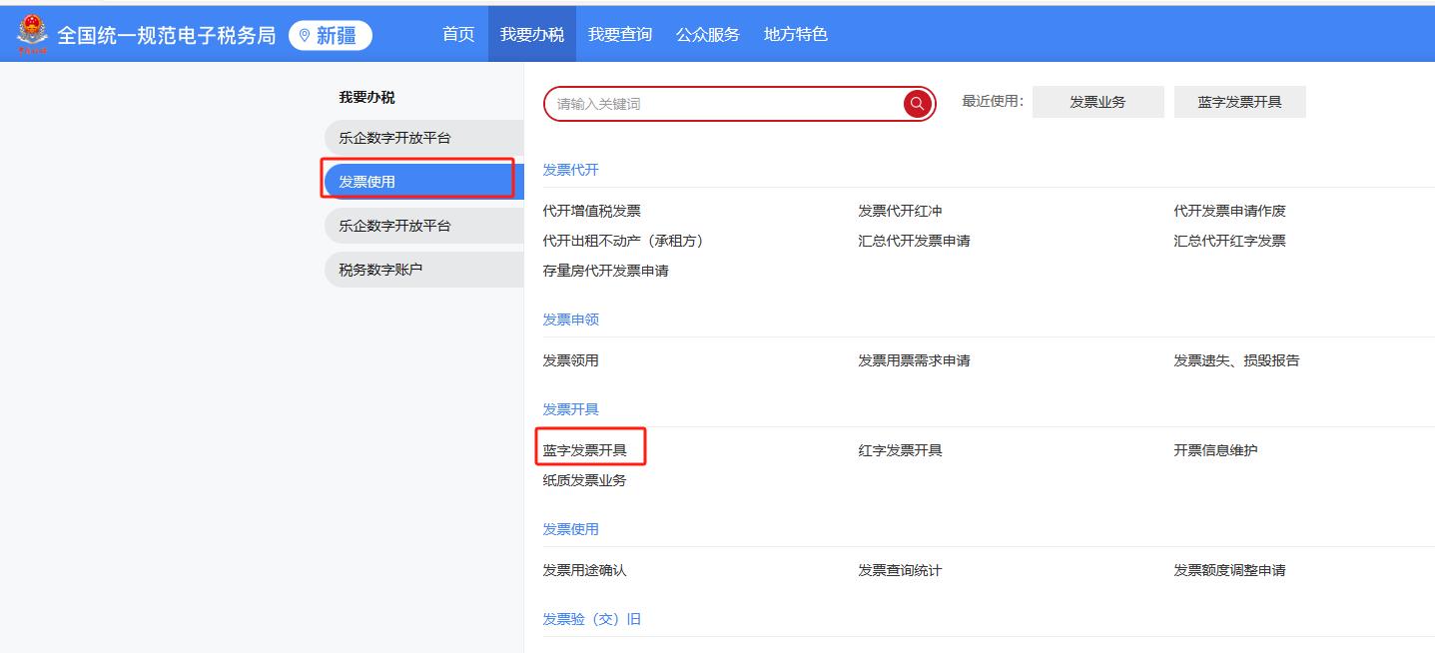Screen dimensions: 1435x653
Task: Open 发票查询统计 link
Action: (900, 570)
